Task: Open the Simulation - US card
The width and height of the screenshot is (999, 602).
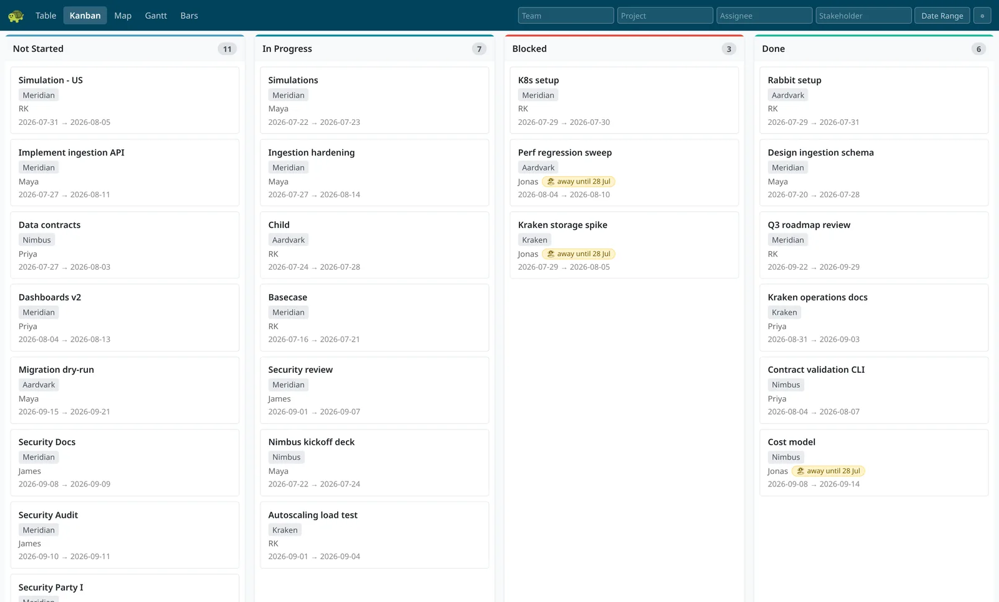Action: pyautogui.click(x=125, y=101)
